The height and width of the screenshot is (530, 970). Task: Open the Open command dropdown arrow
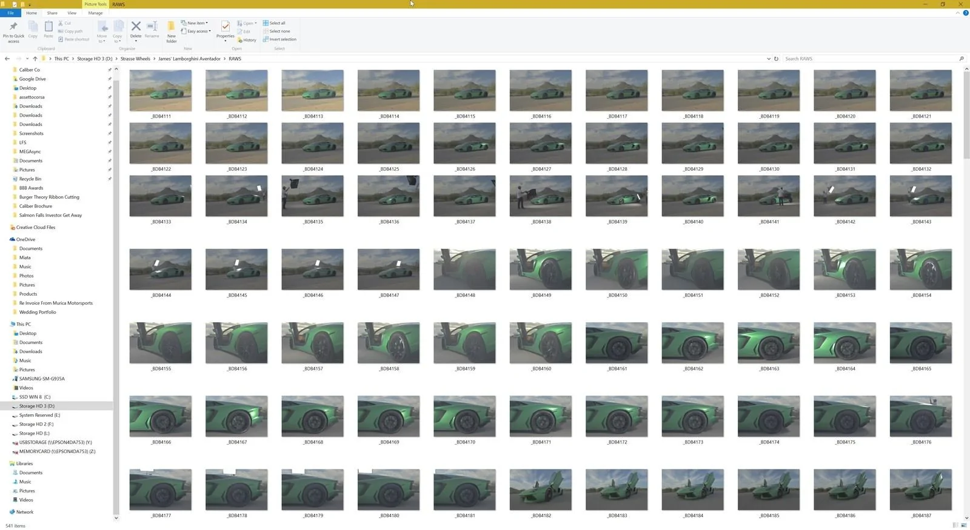256,23
